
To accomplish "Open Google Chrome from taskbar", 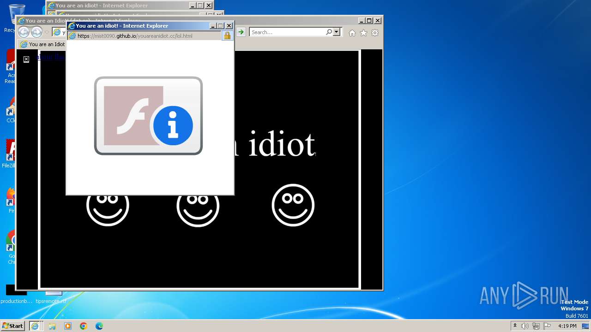I will [x=84, y=326].
